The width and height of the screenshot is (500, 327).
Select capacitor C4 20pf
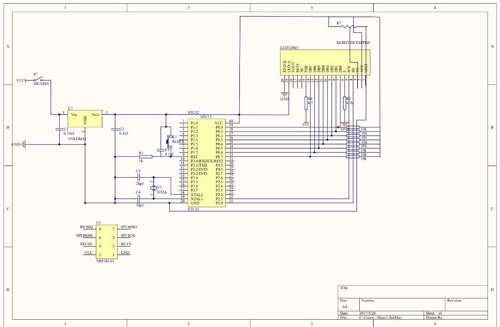[138, 199]
